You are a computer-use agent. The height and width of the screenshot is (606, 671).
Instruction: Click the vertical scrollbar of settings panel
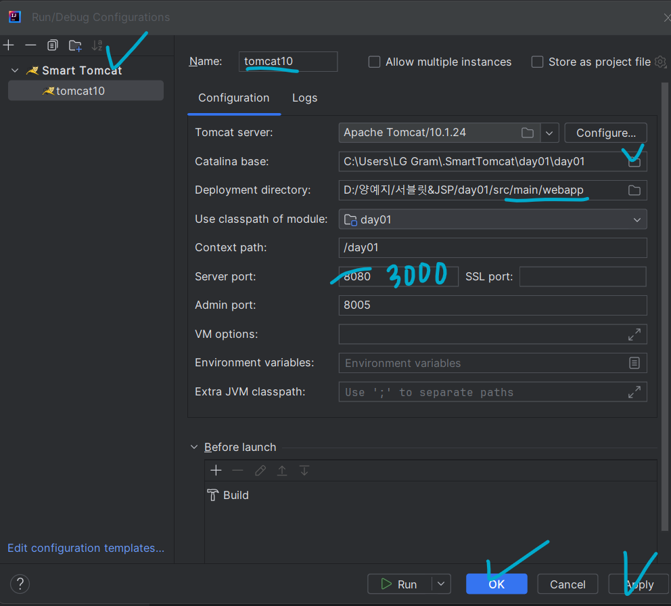(x=665, y=306)
